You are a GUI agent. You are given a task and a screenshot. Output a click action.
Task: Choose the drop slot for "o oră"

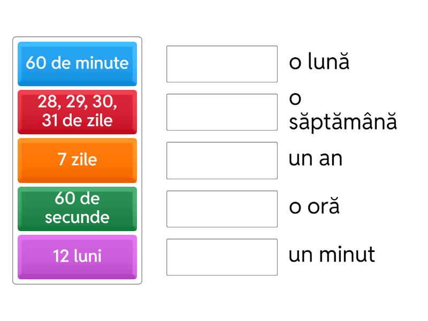pyautogui.click(x=221, y=209)
